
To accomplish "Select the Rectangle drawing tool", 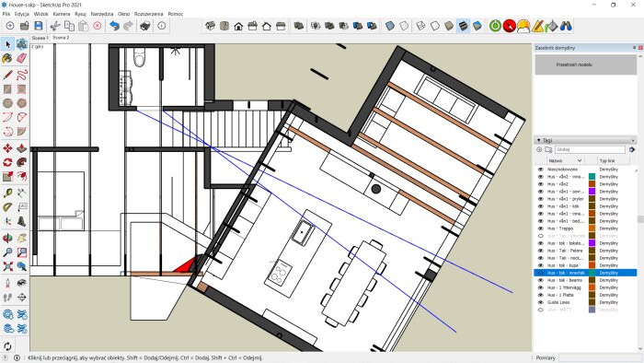I will point(7,88).
